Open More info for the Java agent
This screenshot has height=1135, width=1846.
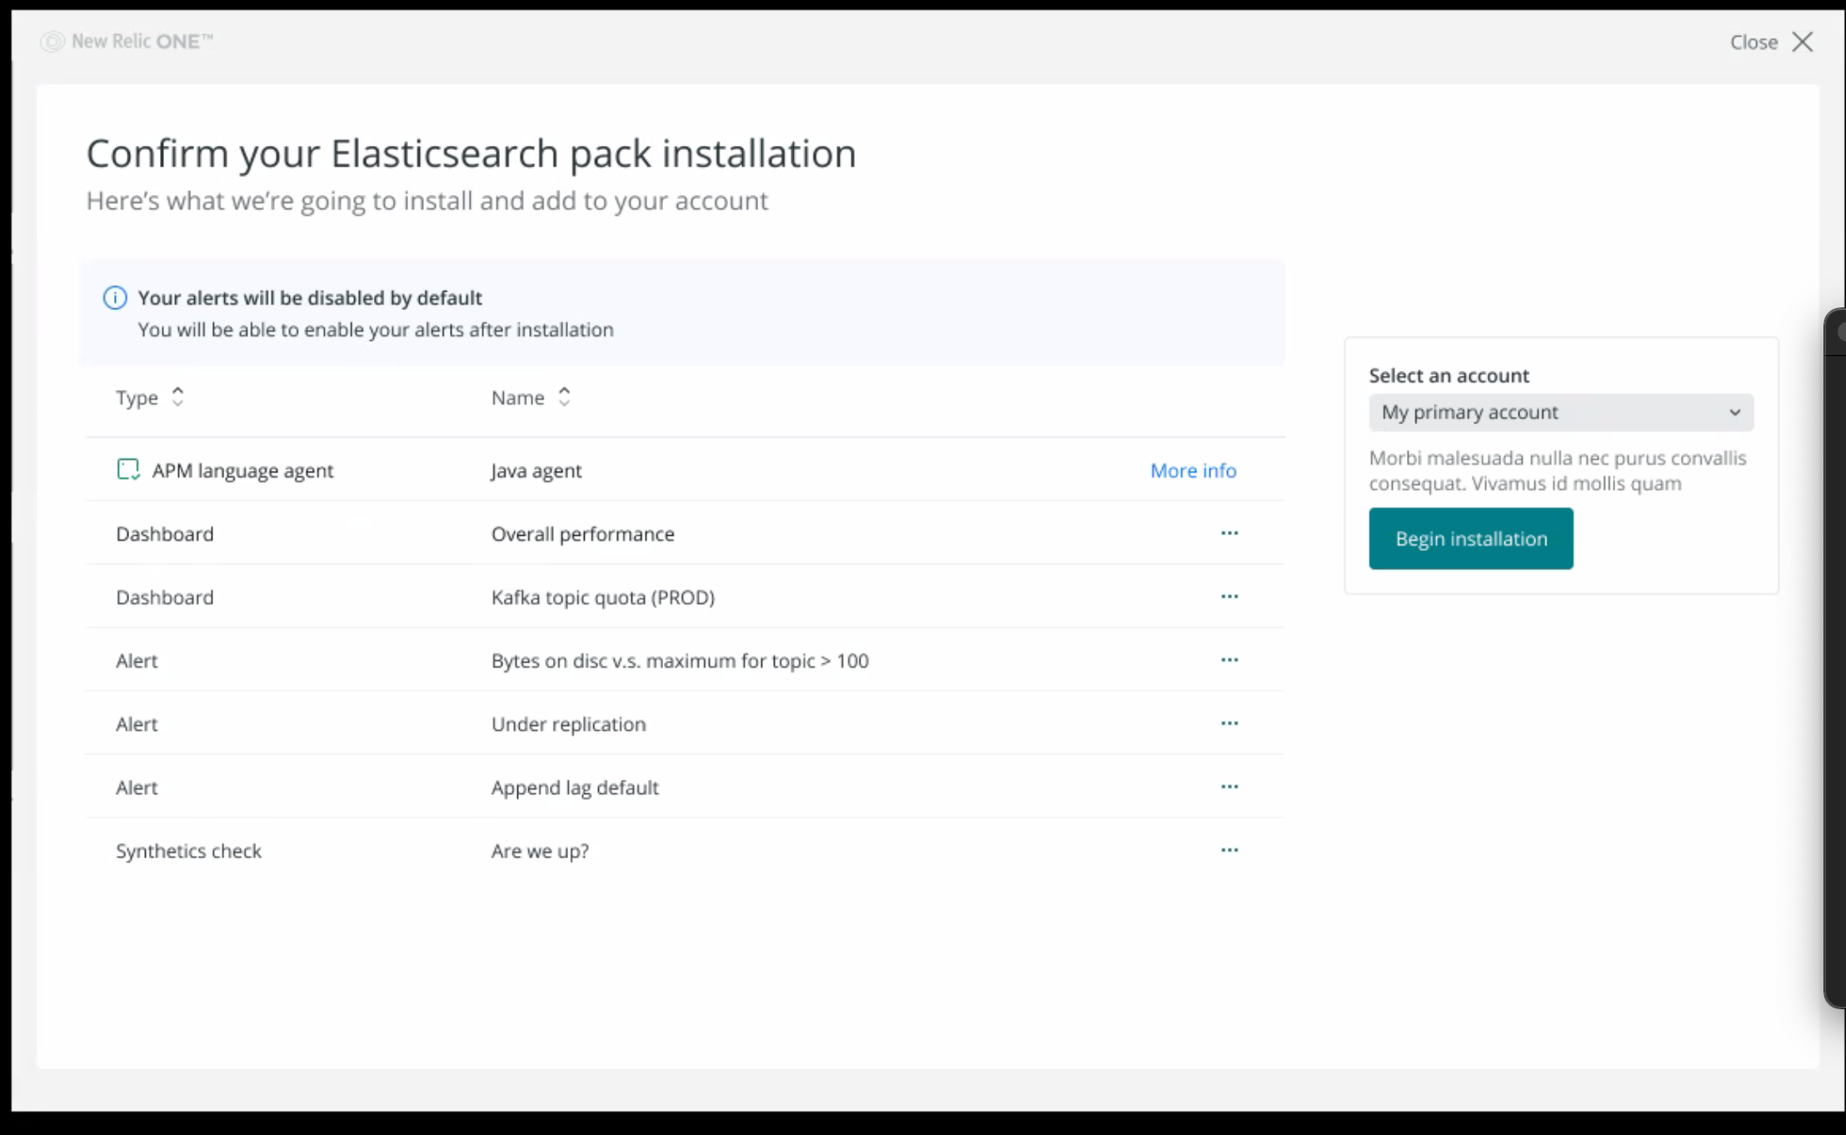click(1192, 470)
